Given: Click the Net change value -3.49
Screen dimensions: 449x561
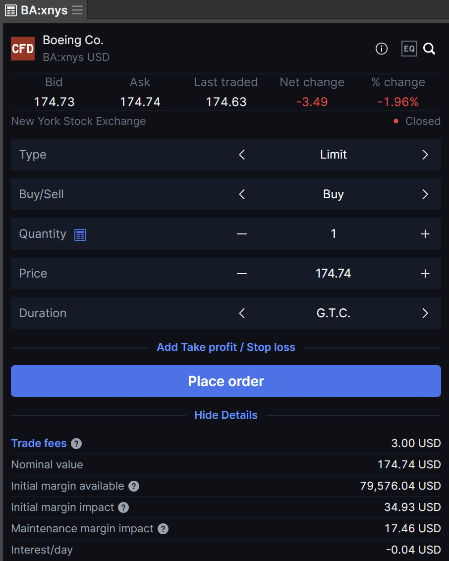Looking at the screenshot, I should click(312, 102).
